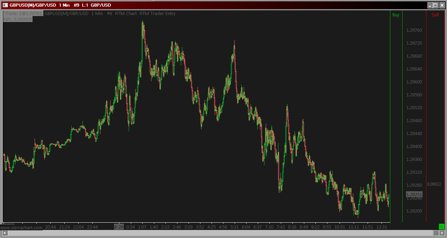Click the Buy column header

(396, 15)
